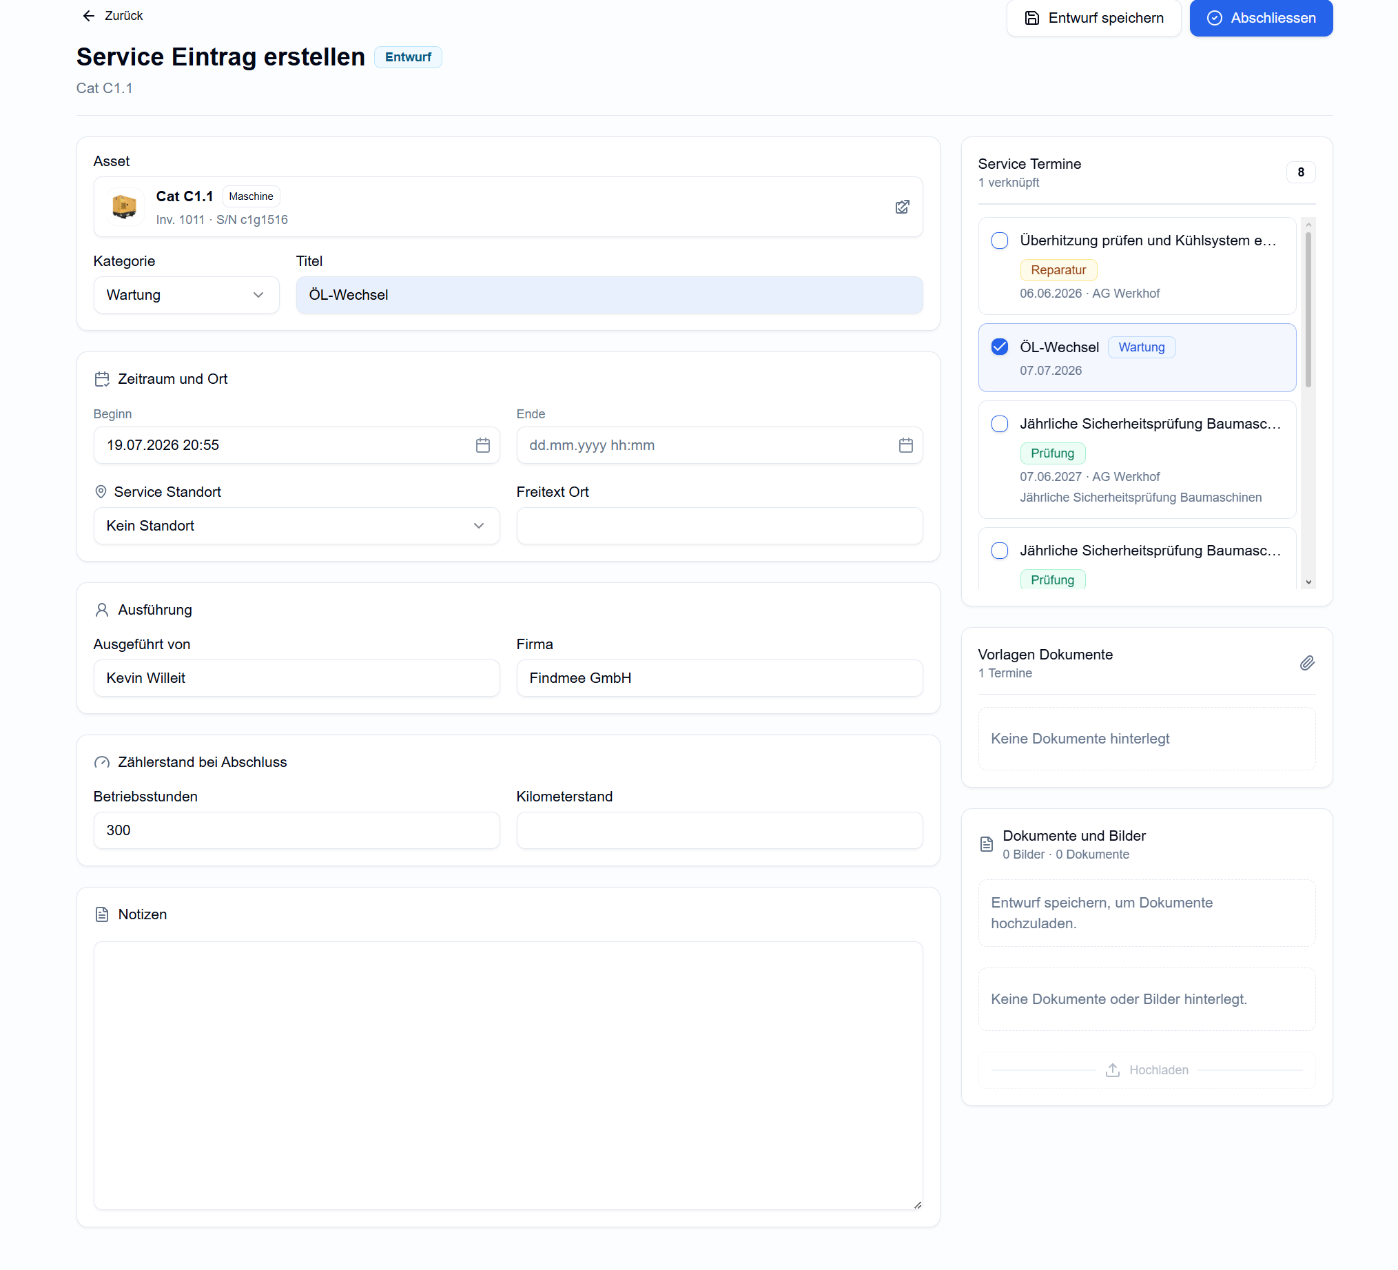
Task: Click the text 1 verknüpft under Service Termine
Action: pos(1008,183)
